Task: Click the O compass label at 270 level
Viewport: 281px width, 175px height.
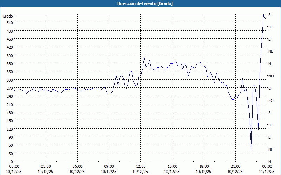Action: pos(270,88)
